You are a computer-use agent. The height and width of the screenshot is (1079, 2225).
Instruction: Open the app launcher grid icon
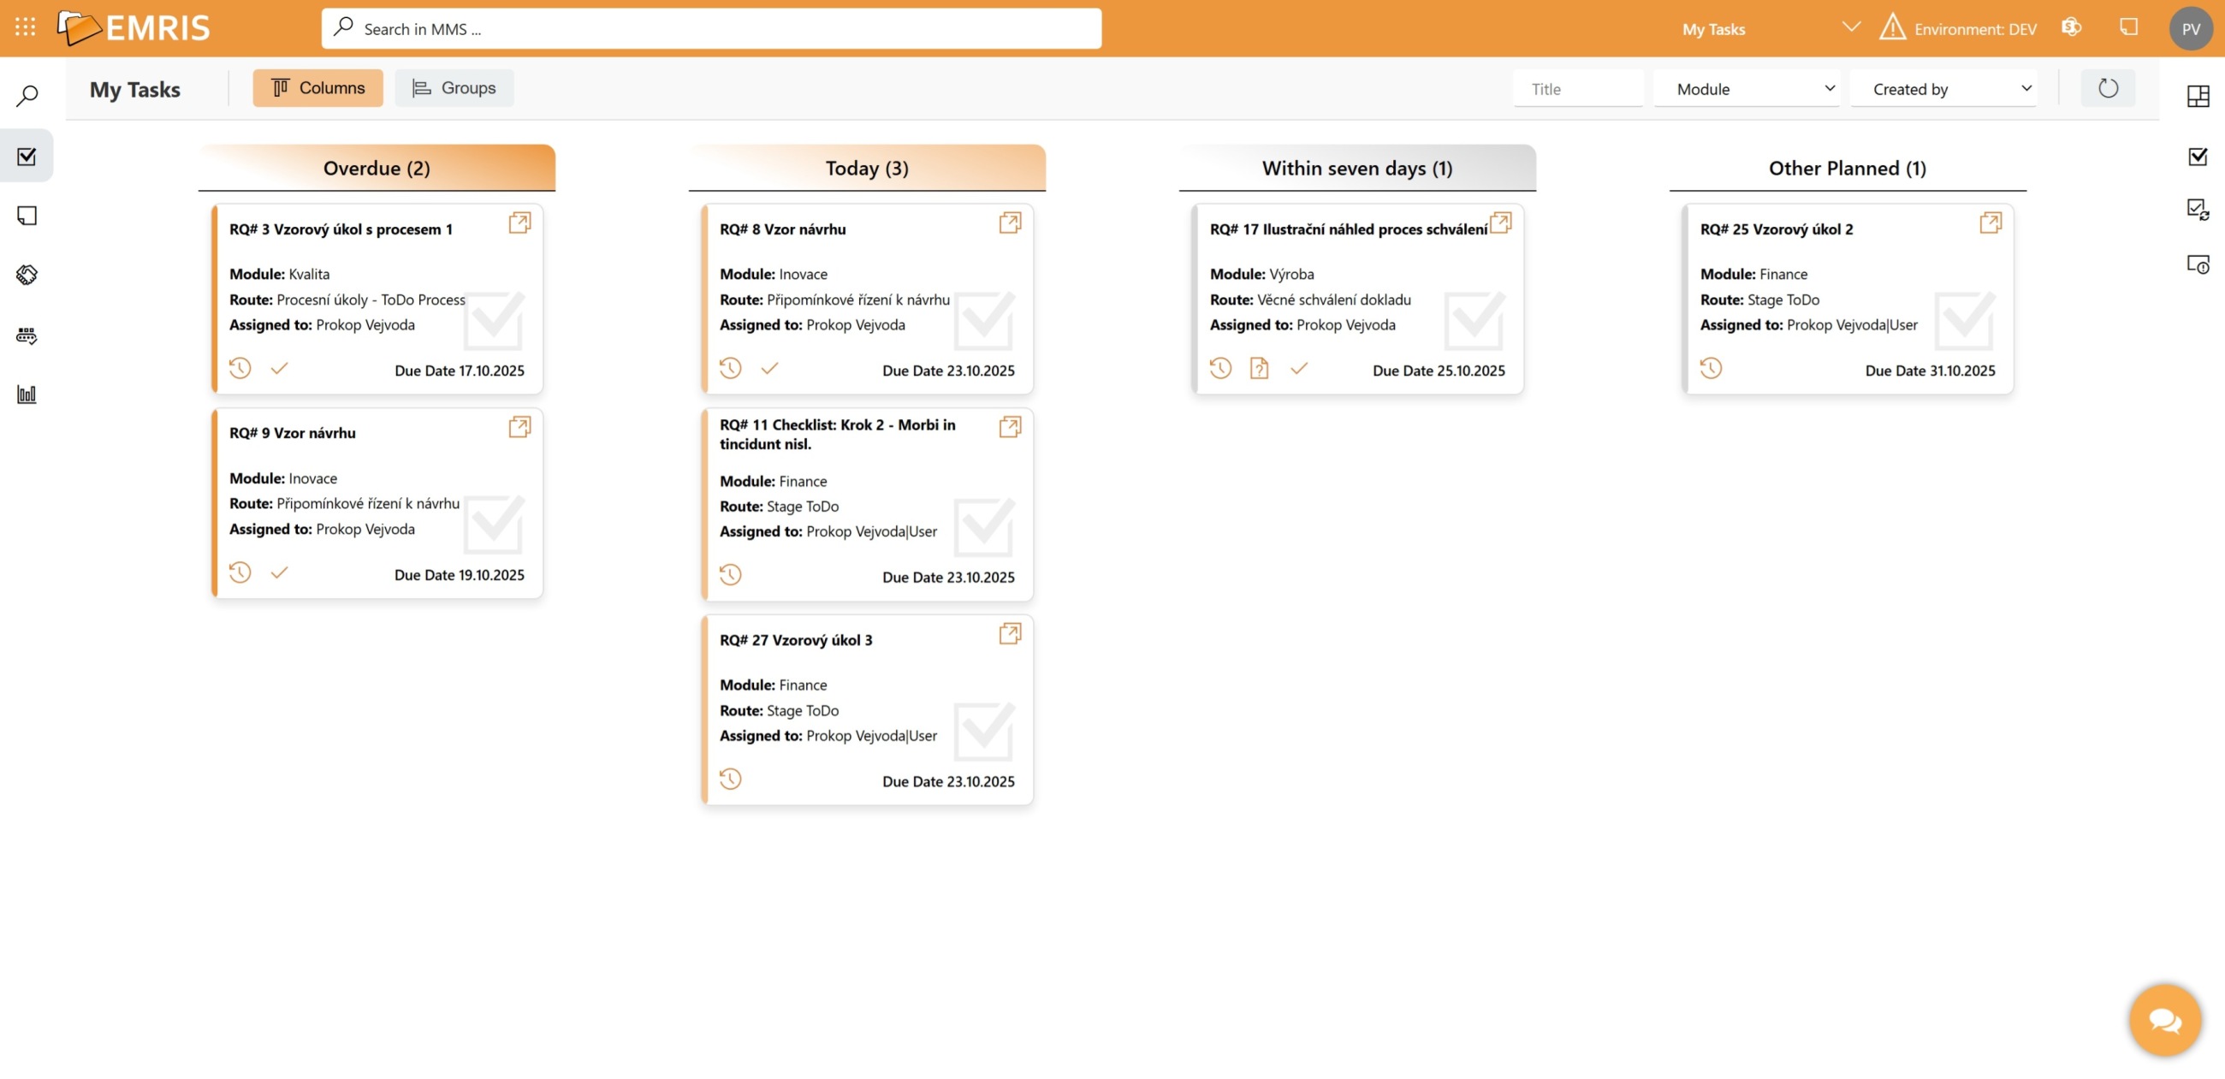pos(25,27)
